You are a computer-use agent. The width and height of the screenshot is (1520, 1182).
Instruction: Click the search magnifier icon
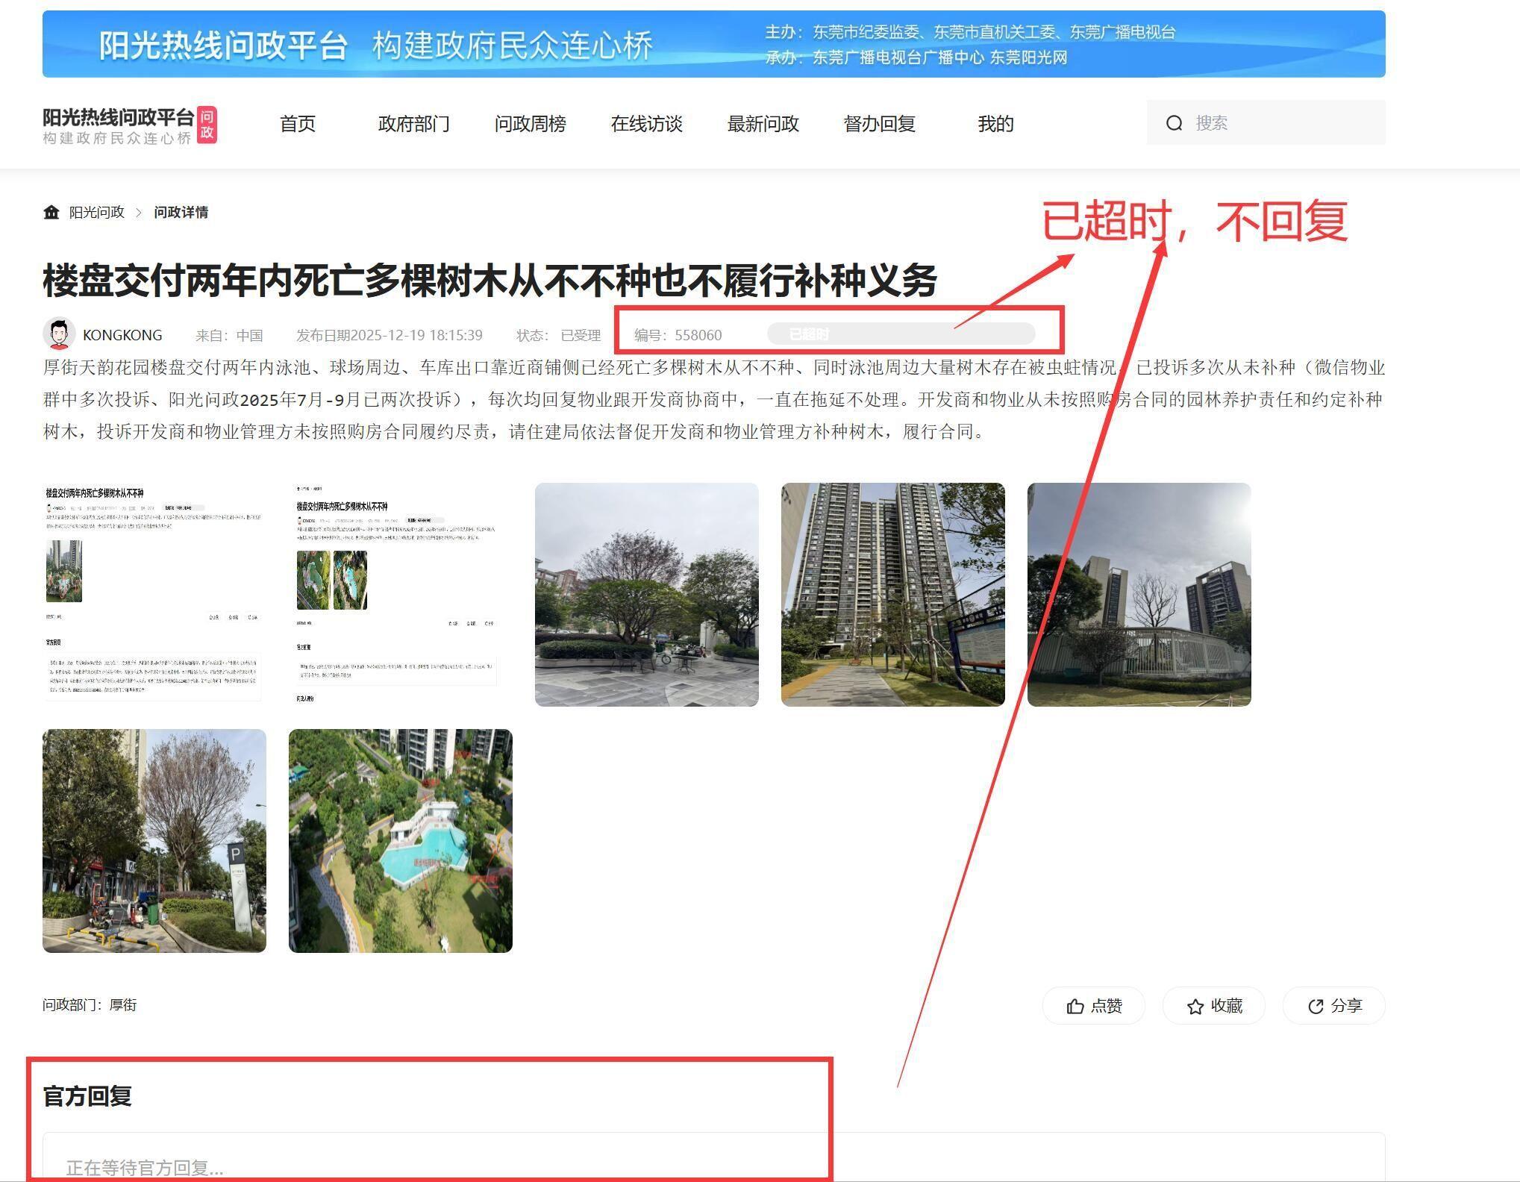[x=1175, y=123]
